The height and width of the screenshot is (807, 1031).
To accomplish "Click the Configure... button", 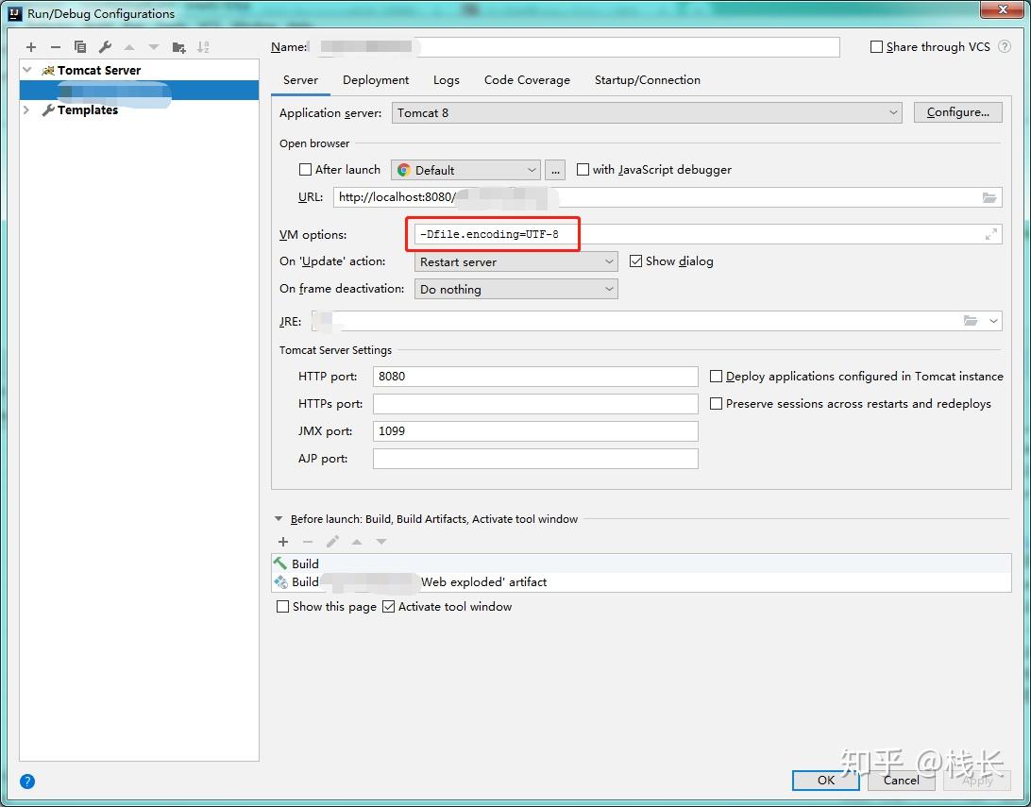I will 958,112.
